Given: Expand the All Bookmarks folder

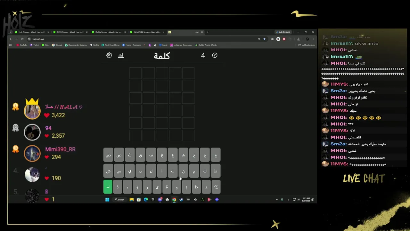Looking at the screenshot, I should click(x=307, y=45).
